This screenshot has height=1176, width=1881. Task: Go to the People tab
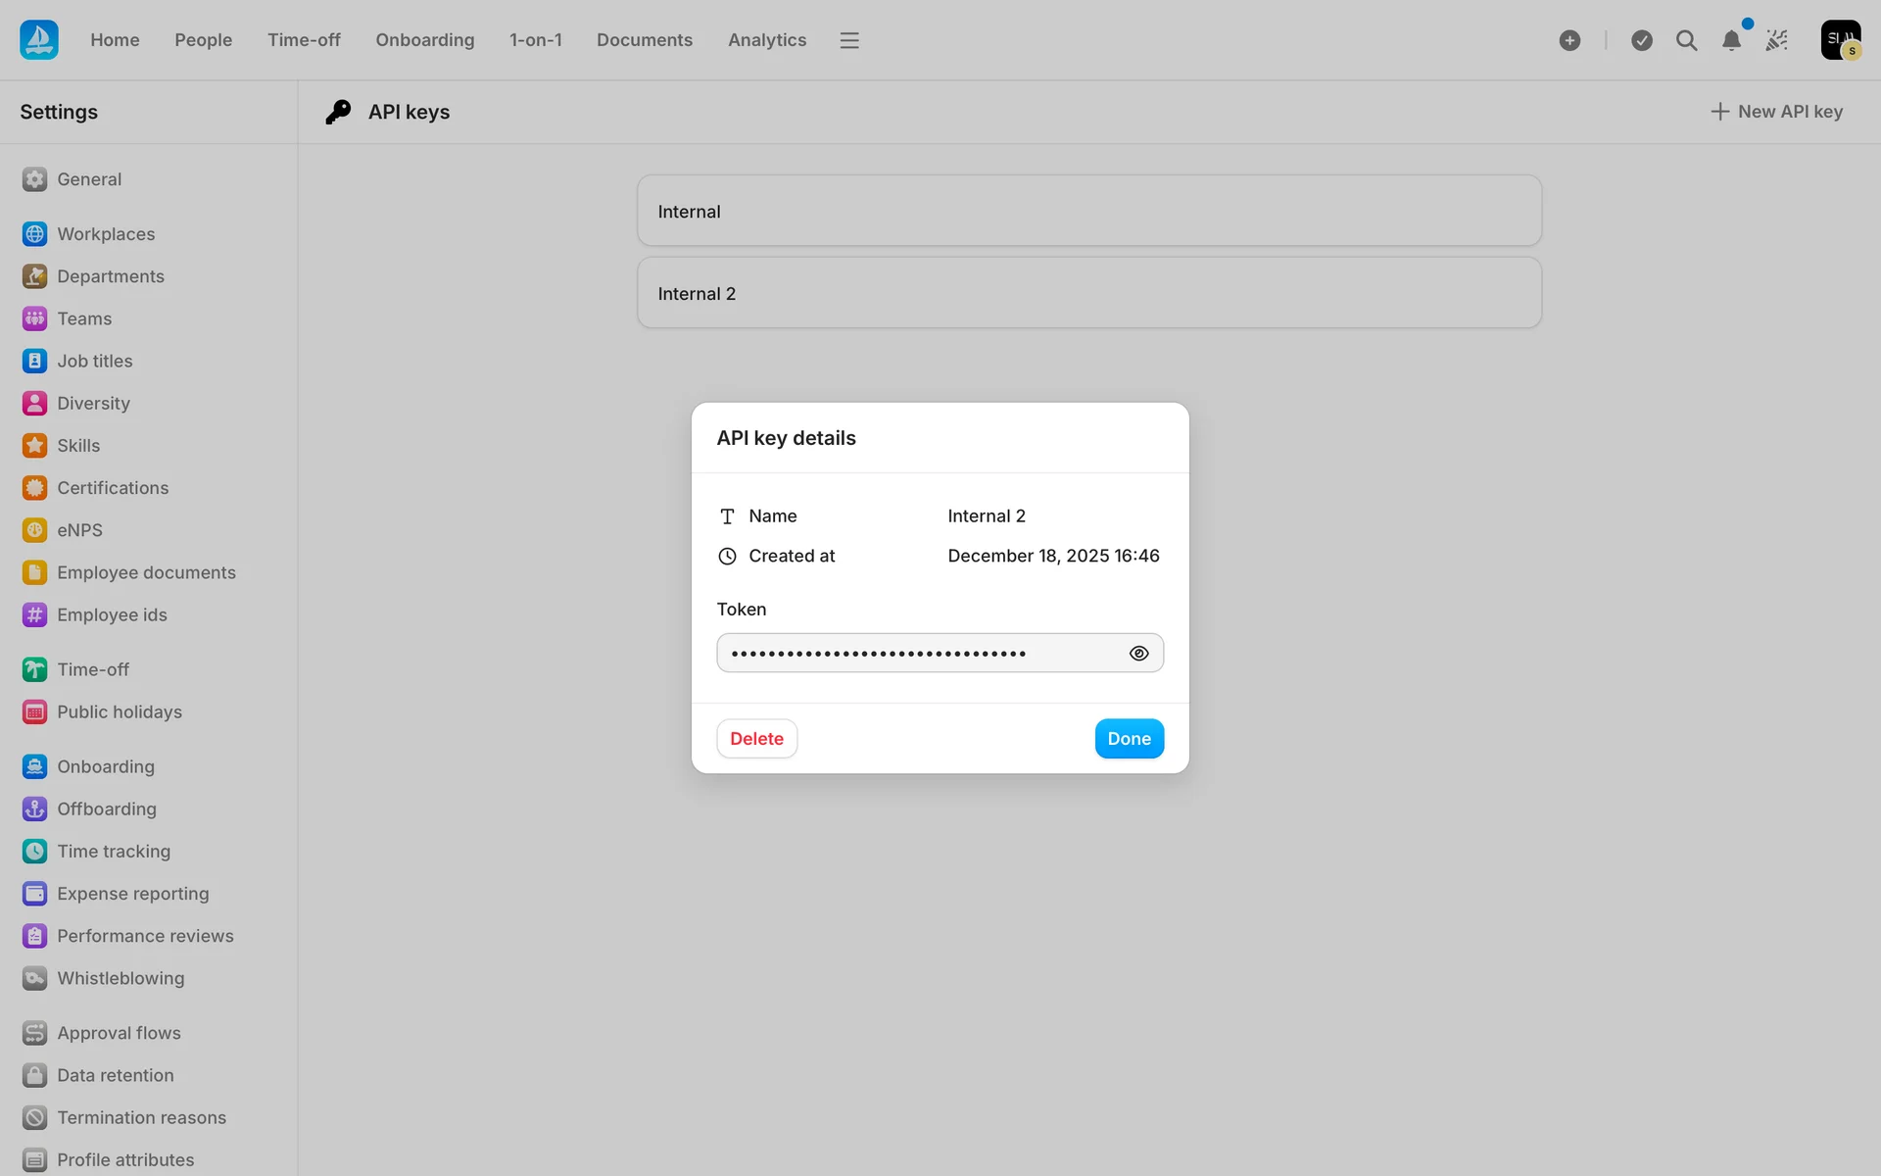tap(203, 40)
